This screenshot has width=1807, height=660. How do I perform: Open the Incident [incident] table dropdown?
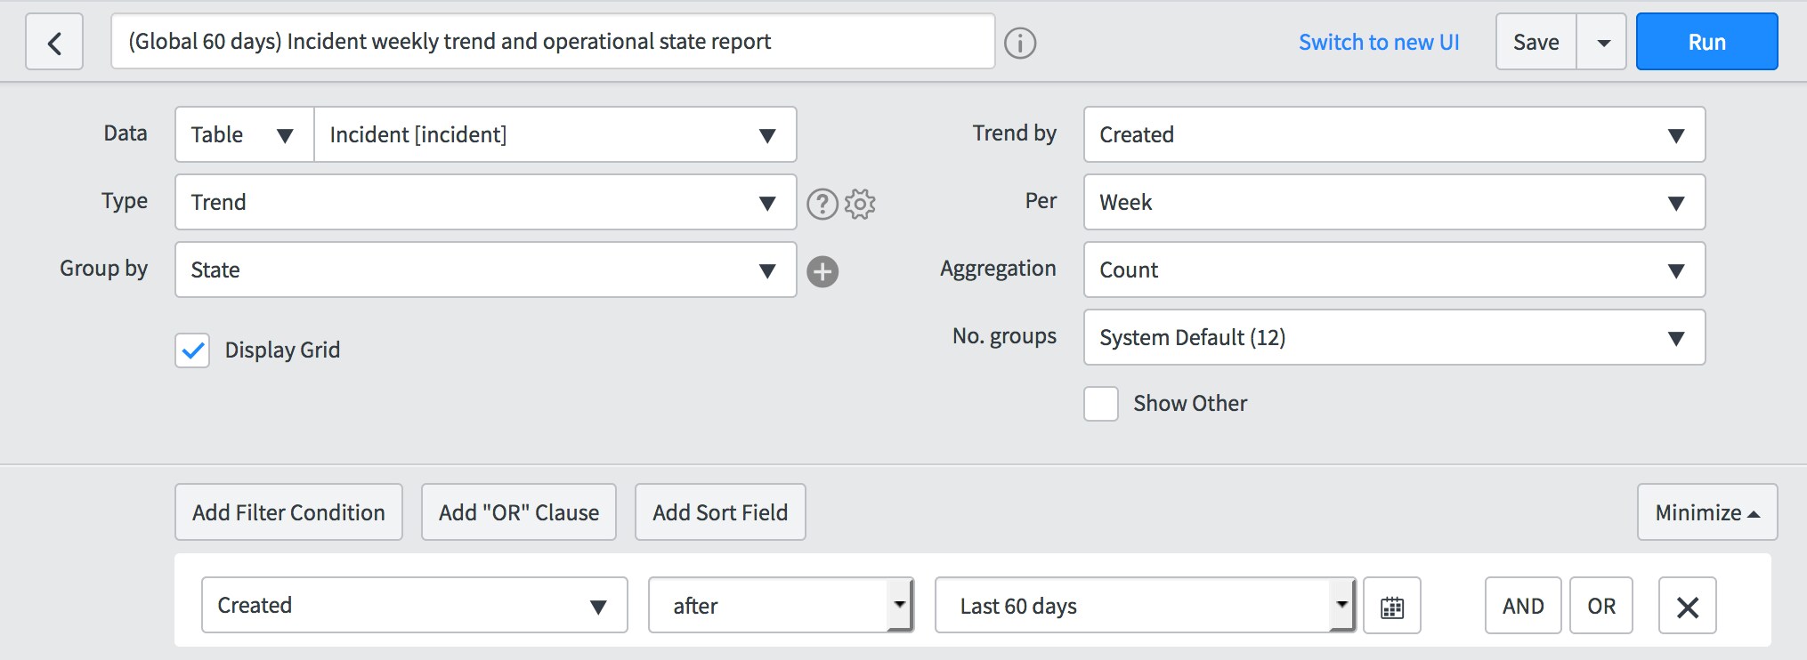click(x=555, y=134)
